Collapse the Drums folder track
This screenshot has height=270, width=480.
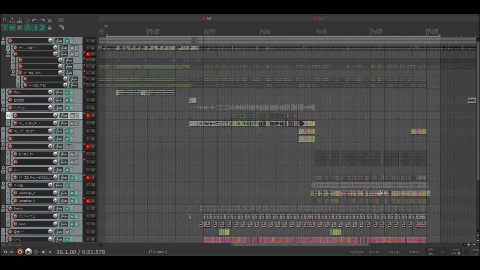(3, 207)
